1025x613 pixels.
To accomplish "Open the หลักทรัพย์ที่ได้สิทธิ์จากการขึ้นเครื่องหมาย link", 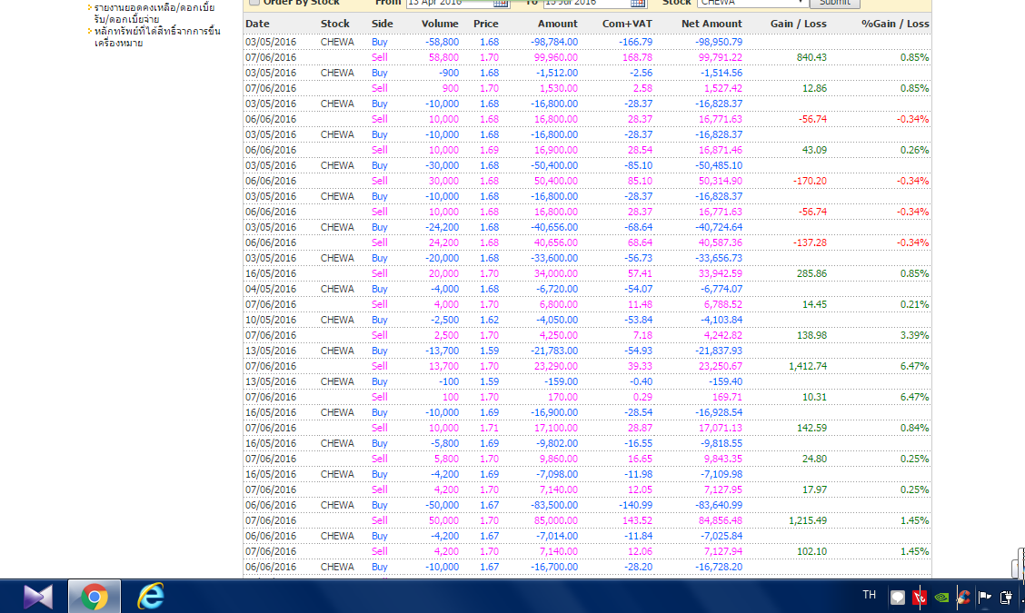I will (x=157, y=37).
